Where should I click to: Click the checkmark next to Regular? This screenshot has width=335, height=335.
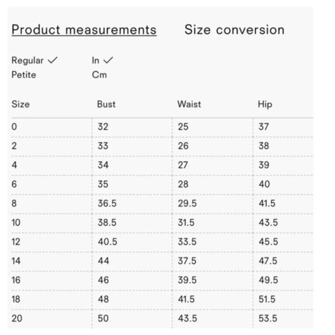(52, 60)
